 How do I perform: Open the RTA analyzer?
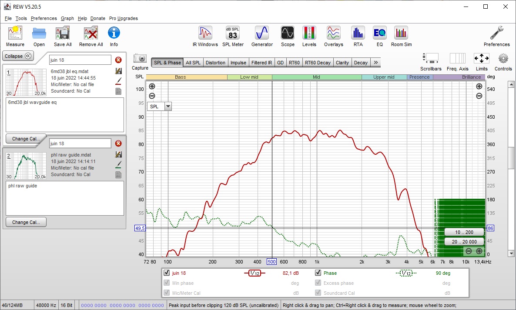point(358,36)
